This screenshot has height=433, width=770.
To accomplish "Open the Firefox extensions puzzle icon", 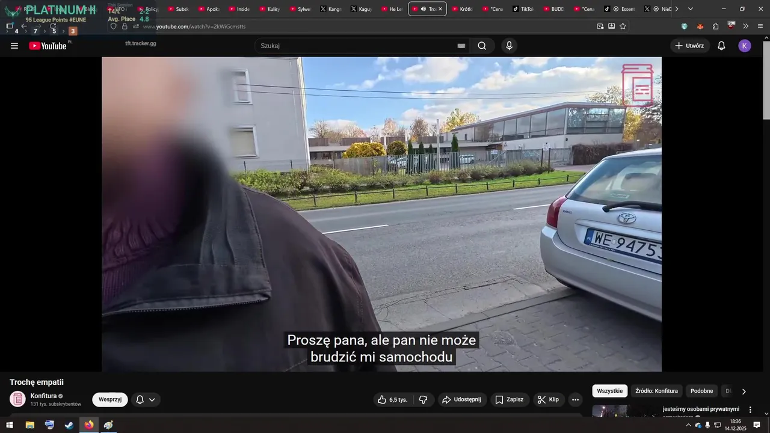I will [x=715, y=26].
